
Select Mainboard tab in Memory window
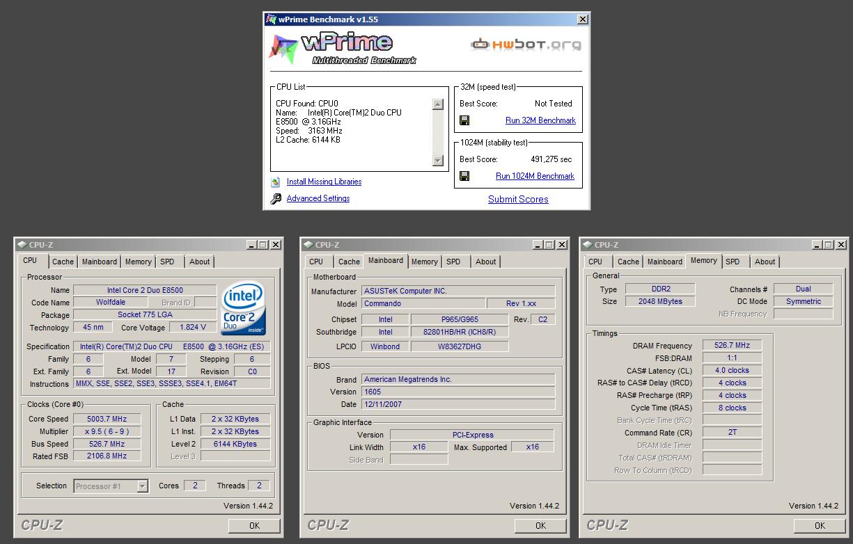pos(665,262)
